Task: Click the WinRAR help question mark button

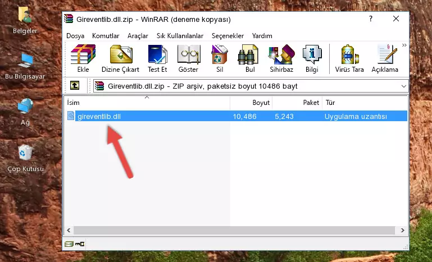Action: click(371, 19)
